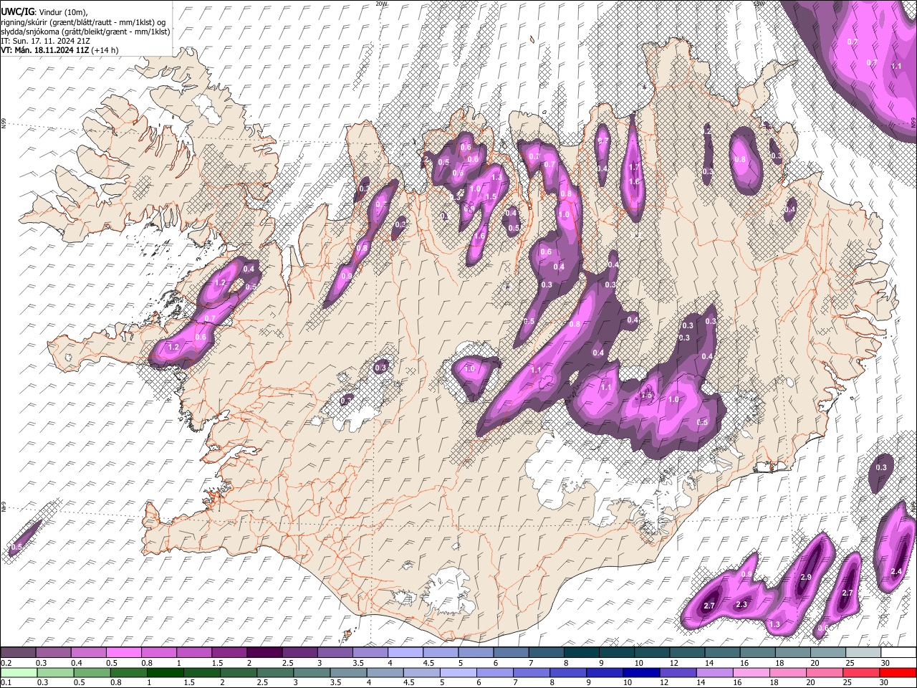This screenshot has height=688, width=917.
Task: Click the 2.9 precipitation value offshore southeast
Action: coord(805,578)
